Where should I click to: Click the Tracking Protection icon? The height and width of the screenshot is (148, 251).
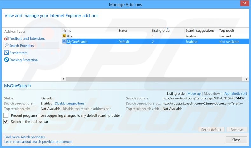coord(6,60)
